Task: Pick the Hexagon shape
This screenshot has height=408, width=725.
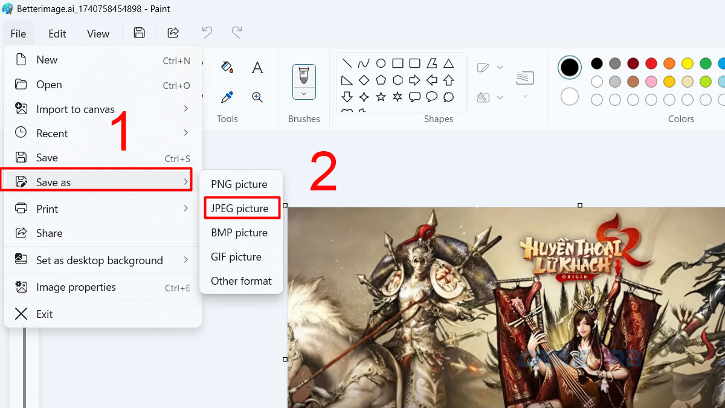Action: pos(398,80)
